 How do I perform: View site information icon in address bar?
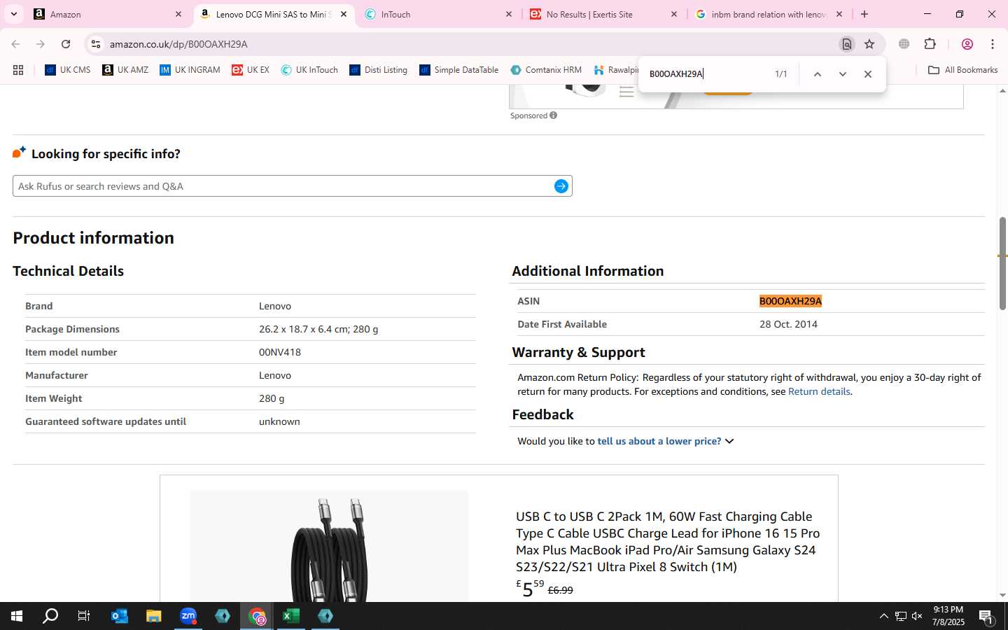(x=96, y=44)
